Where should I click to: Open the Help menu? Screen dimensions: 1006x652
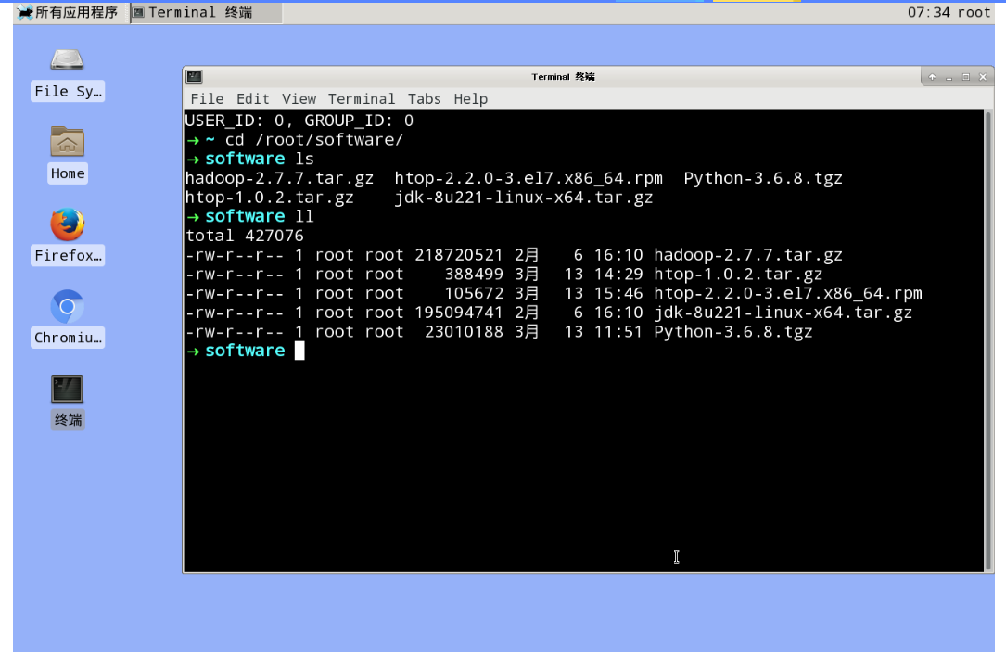click(x=471, y=99)
